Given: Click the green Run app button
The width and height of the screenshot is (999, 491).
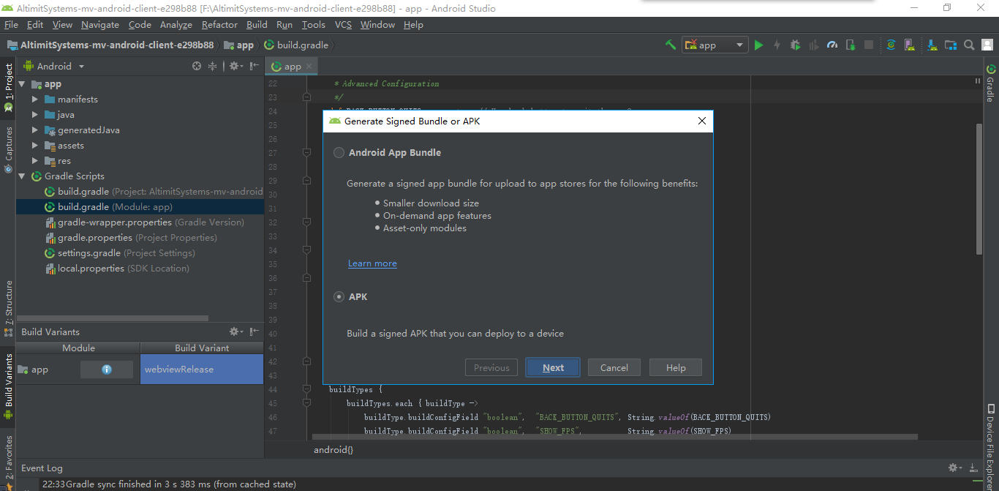Looking at the screenshot, I should click(x=758, y=45).
